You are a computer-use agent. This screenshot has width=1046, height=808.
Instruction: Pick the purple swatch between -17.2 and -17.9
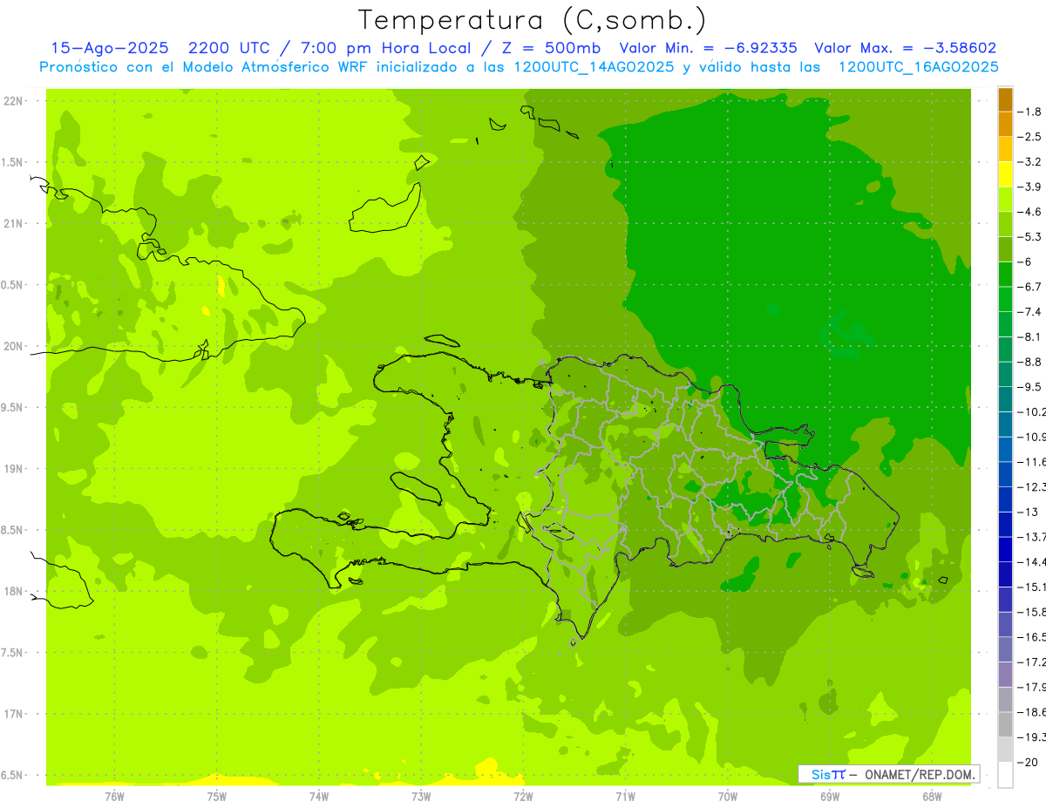(x=1005, y=675)
